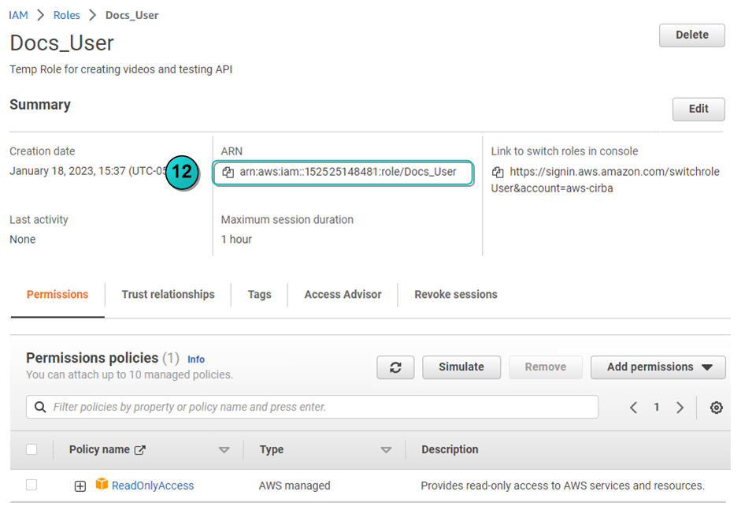
Task: Expand the ReadOnlyAccess policy details
Action: coord(80,486)
